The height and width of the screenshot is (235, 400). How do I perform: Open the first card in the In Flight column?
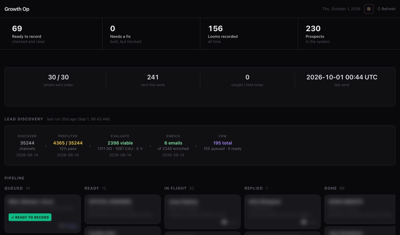[202, 212]
